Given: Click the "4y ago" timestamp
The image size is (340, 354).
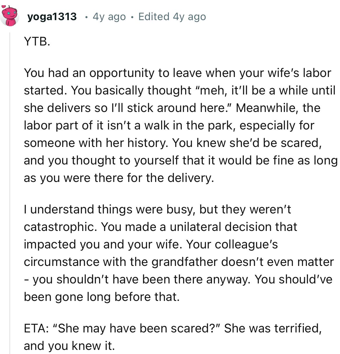Looking at the screenshot, I should pyautogui.click(x=109, y=17).
